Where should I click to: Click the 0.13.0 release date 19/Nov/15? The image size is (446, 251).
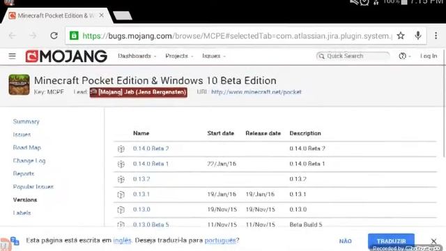tap(260, 210)
